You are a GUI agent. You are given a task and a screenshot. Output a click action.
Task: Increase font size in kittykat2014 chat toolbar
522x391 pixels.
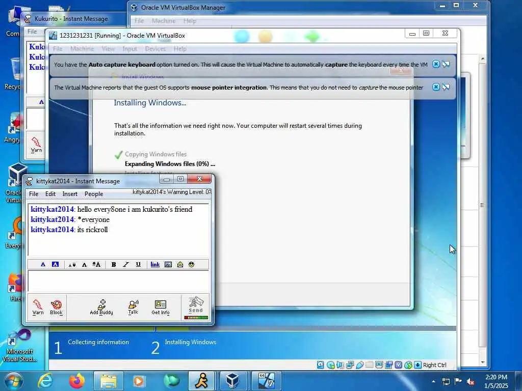click(96, 264)
